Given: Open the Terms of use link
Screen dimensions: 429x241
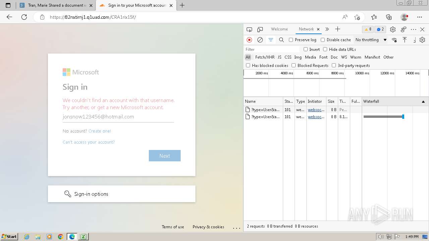Looking at the screenshot, I should pyautogui.click(x=173, y=227).
